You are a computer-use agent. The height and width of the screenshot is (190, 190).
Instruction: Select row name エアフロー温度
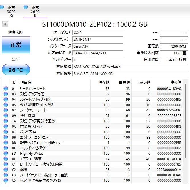(x=31, y=159)
